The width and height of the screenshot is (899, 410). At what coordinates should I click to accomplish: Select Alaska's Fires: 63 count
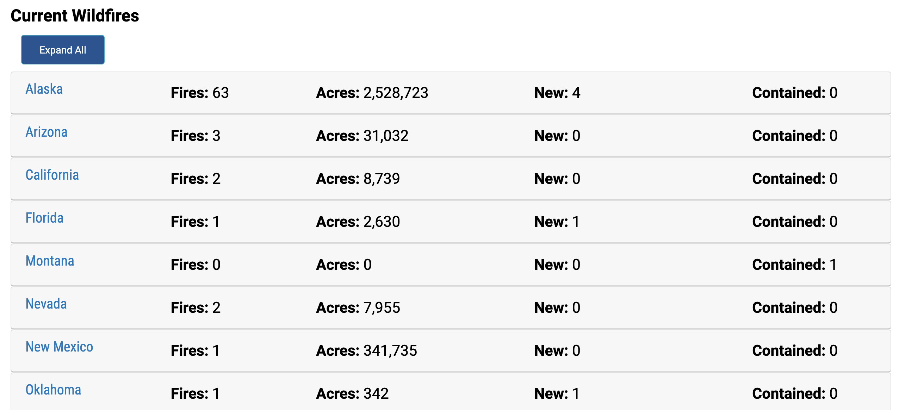(x=200, y=93)
